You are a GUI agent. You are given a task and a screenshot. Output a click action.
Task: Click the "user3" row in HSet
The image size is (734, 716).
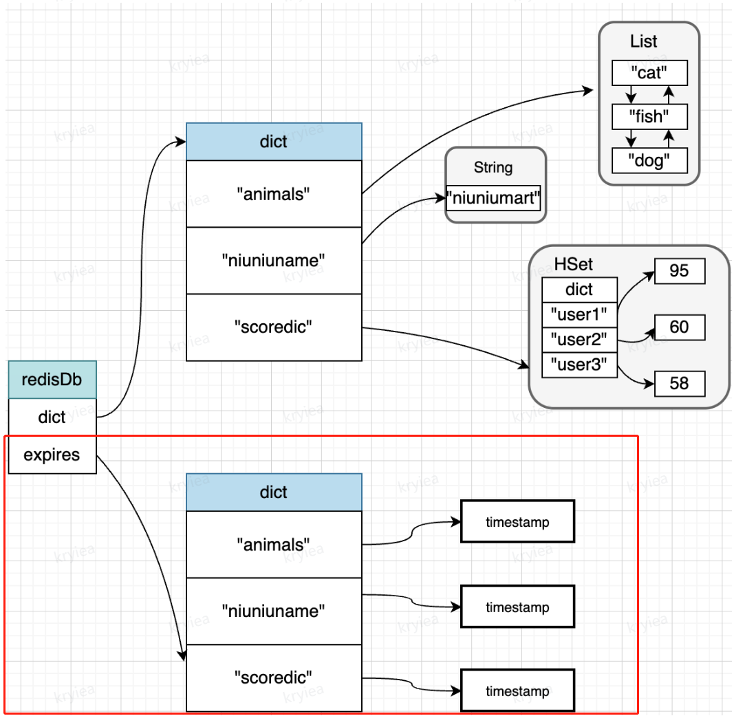(x=579, y=365)
